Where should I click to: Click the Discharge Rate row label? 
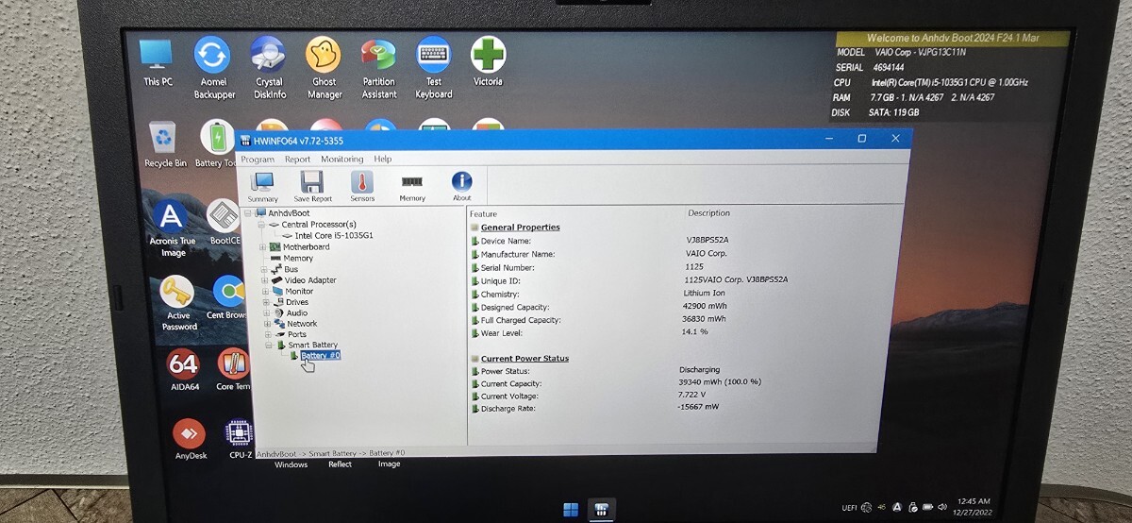pyautogui.click(x=510, y=409)
